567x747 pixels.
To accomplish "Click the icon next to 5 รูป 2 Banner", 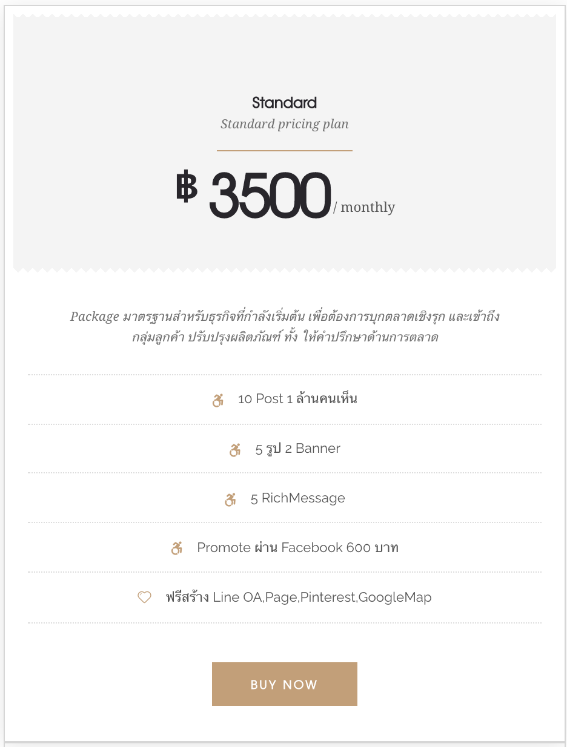I will [x=235, y=450].
